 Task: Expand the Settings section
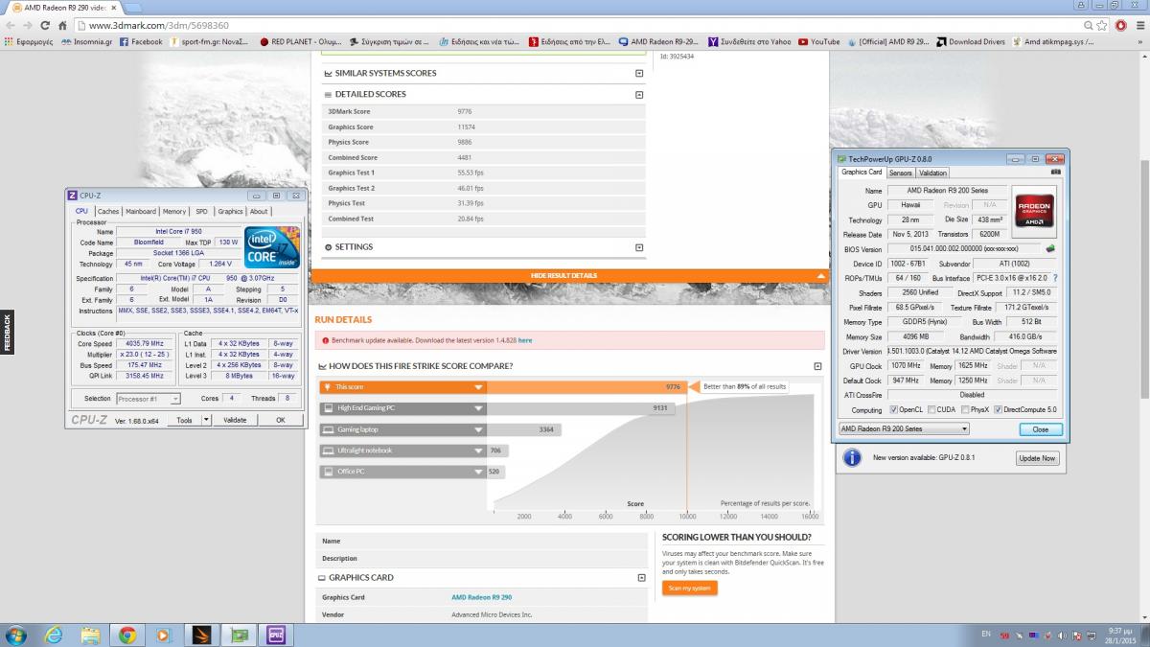(x=639, y=247)
